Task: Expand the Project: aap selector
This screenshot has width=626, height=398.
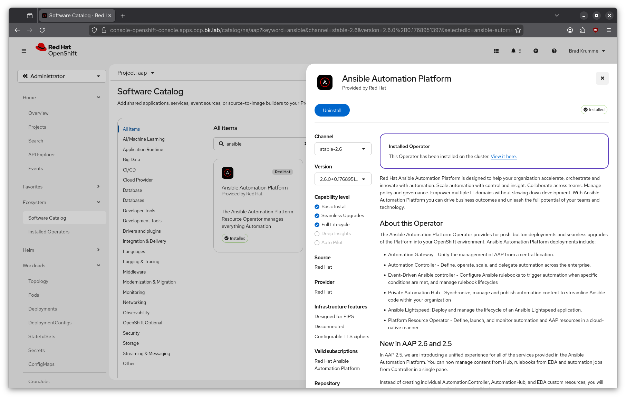Action: click(136, 73)
